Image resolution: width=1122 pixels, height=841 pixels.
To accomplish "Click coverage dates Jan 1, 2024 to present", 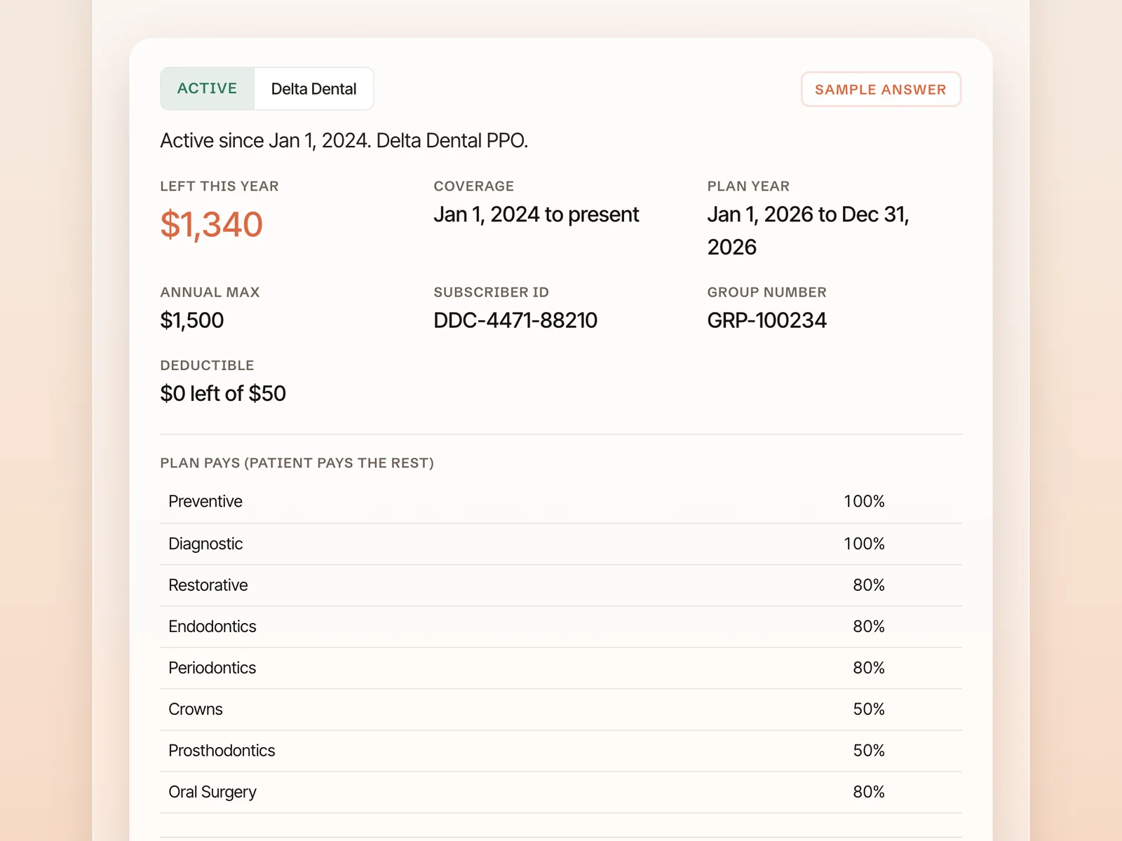I will pyautogui.click(x=536, y=214).
